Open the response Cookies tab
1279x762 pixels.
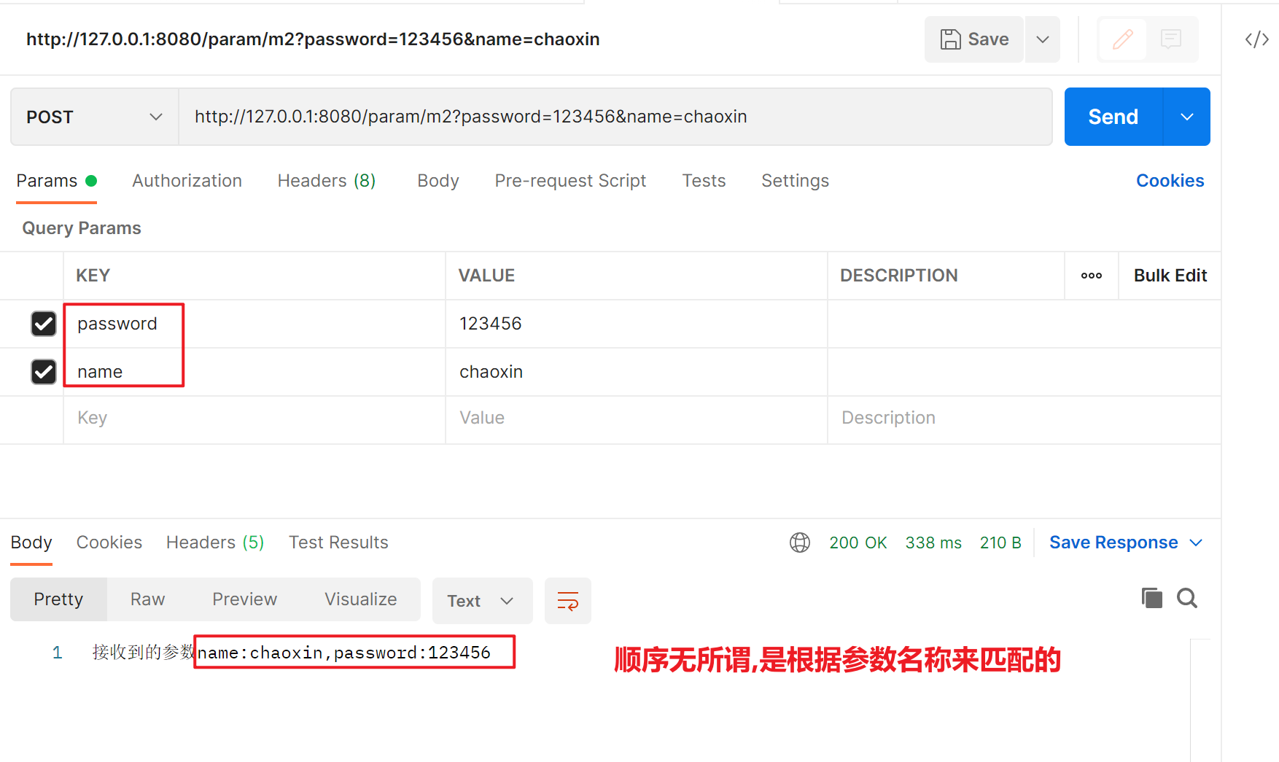109,543
